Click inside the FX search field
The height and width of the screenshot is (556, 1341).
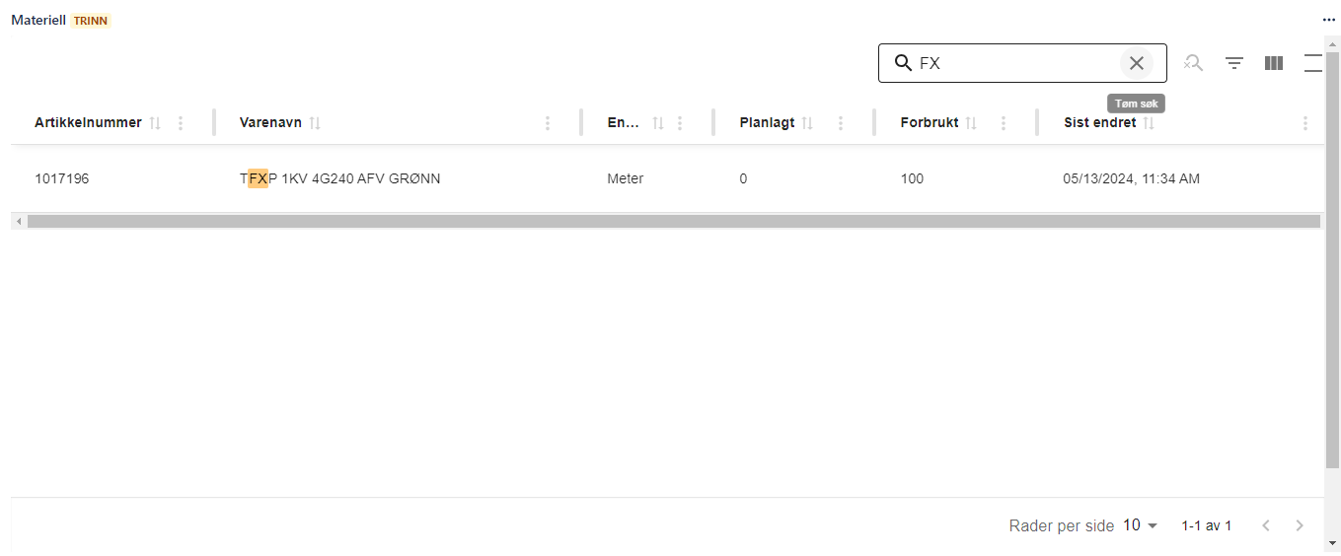click(1016, 63)
